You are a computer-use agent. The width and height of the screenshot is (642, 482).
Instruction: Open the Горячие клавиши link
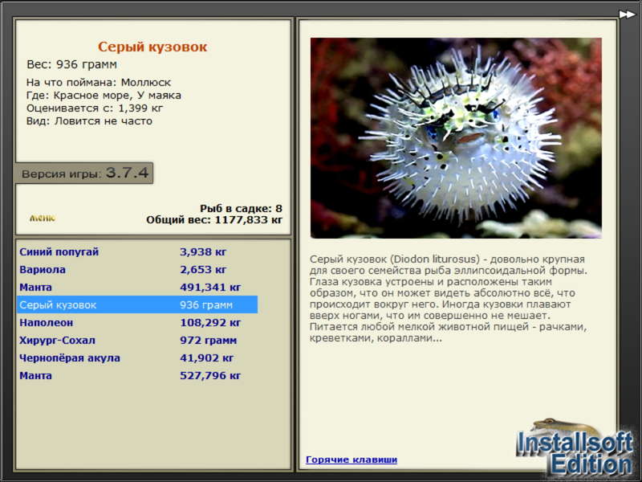click(x=351, y=460)
